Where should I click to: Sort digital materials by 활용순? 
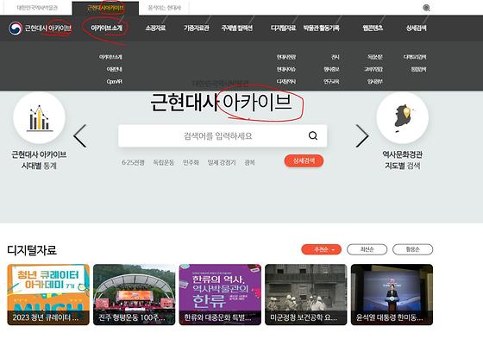coord(413,249)
